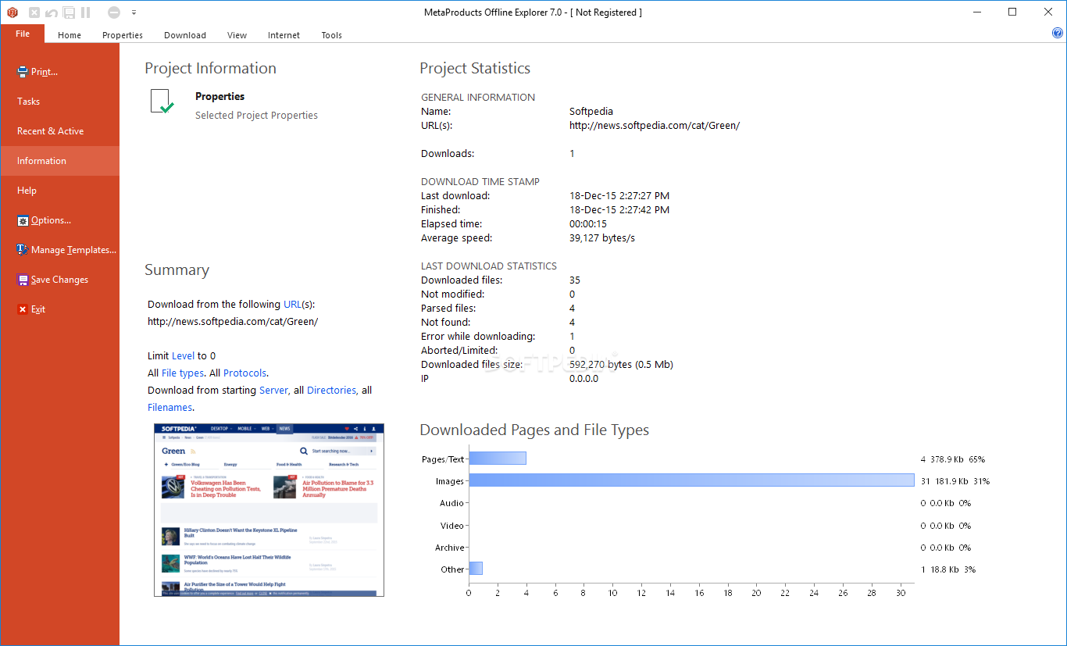Click the Options gear icon in sidebar

(23, 221)
